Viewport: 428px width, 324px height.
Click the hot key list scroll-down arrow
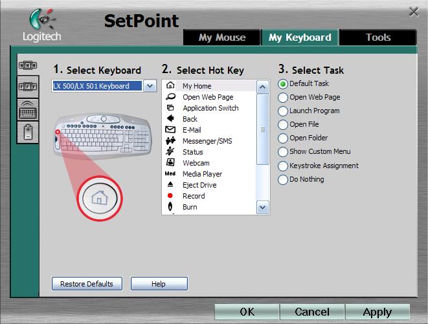click(x=262, y=208)
